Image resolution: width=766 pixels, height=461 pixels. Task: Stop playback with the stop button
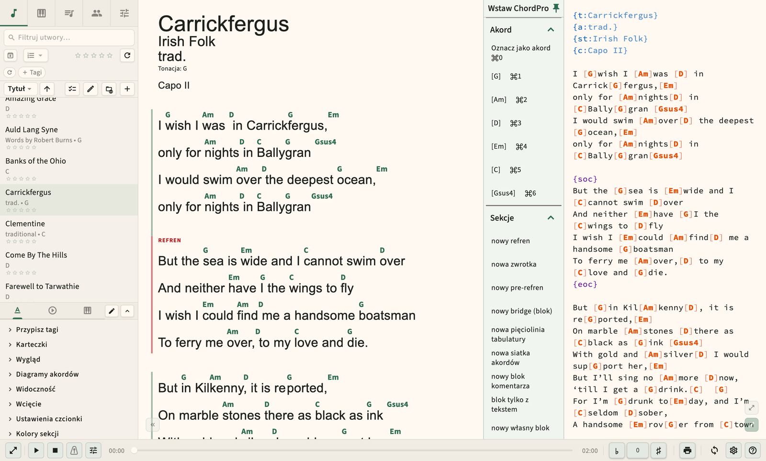pos(55,450)
